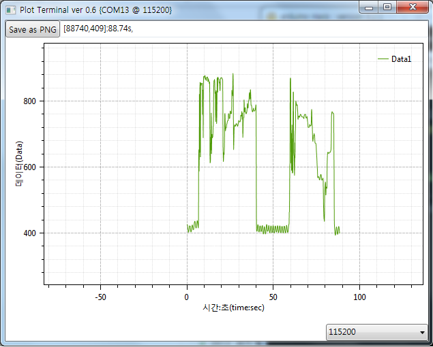
Task: Click the 400 label on the Y axis
Action: 29,233
